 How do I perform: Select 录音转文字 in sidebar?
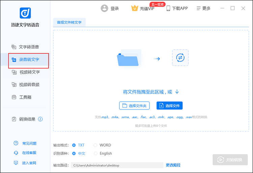point(29,59)
